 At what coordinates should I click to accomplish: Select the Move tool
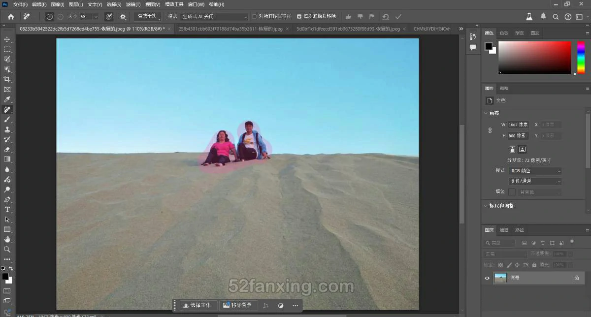tap(7, 39)
